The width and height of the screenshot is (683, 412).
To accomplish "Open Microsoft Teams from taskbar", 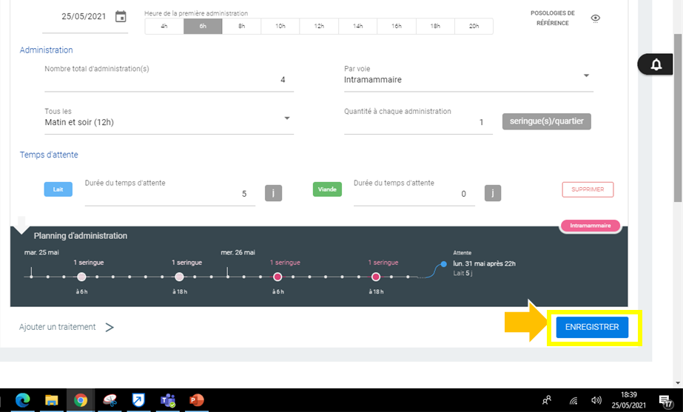I will pyautogui.click(x=168, y=400).
